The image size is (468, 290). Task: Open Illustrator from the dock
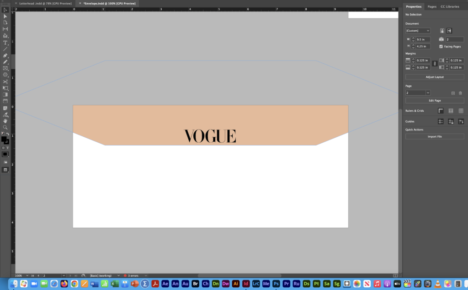[235, 284]
